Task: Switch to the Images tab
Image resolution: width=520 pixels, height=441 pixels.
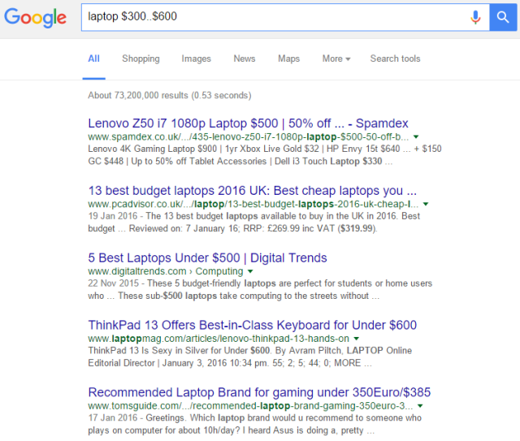Action: coord(196,58)
